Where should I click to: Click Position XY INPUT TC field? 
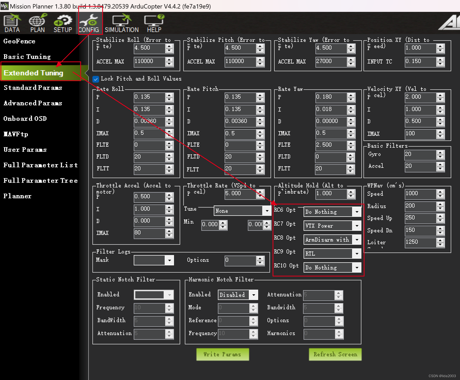click(421, 62)
